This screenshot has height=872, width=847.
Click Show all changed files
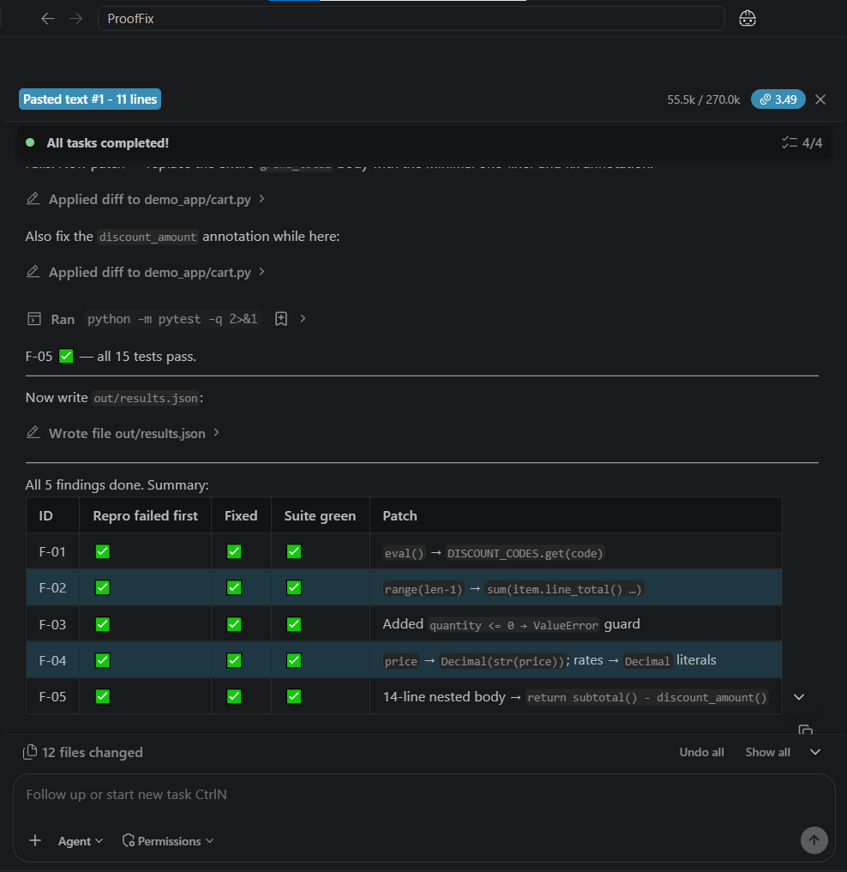coord(767,753)
